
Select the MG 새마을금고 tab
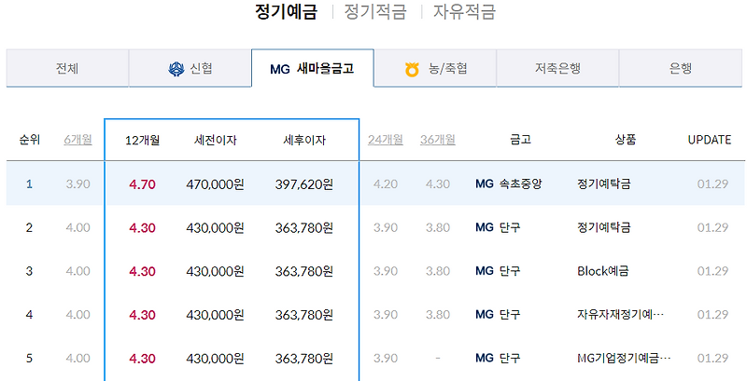(x=313, y=68)
